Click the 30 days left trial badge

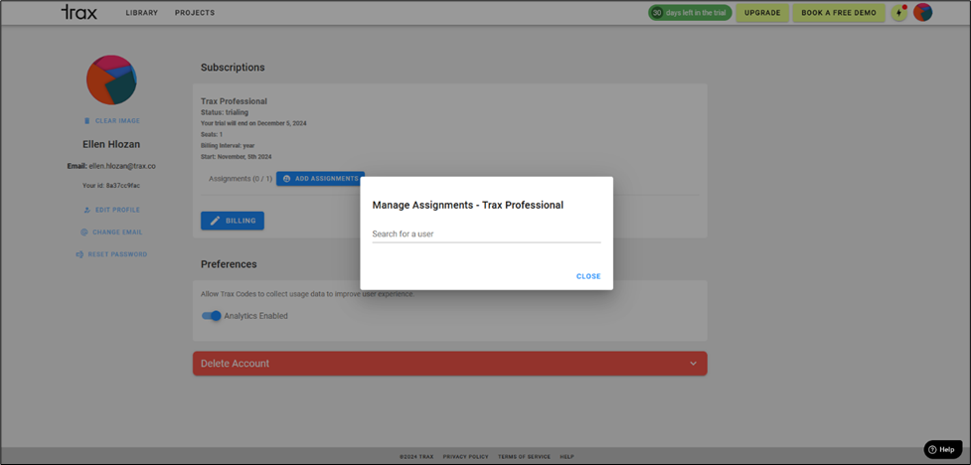(x=691, y=12)
